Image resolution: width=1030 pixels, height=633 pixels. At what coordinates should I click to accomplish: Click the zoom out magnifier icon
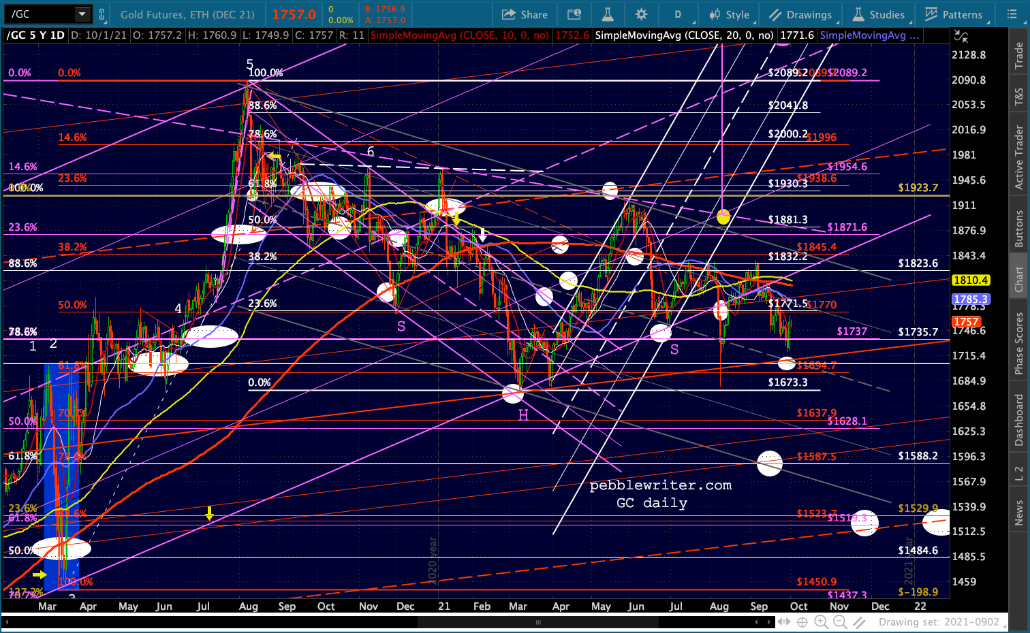point(840,621)
